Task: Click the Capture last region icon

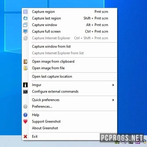Action: click(25, 18)
